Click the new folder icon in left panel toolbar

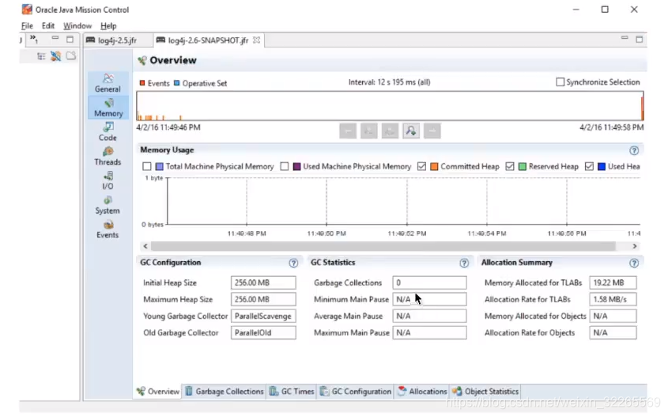coord(70,56)
